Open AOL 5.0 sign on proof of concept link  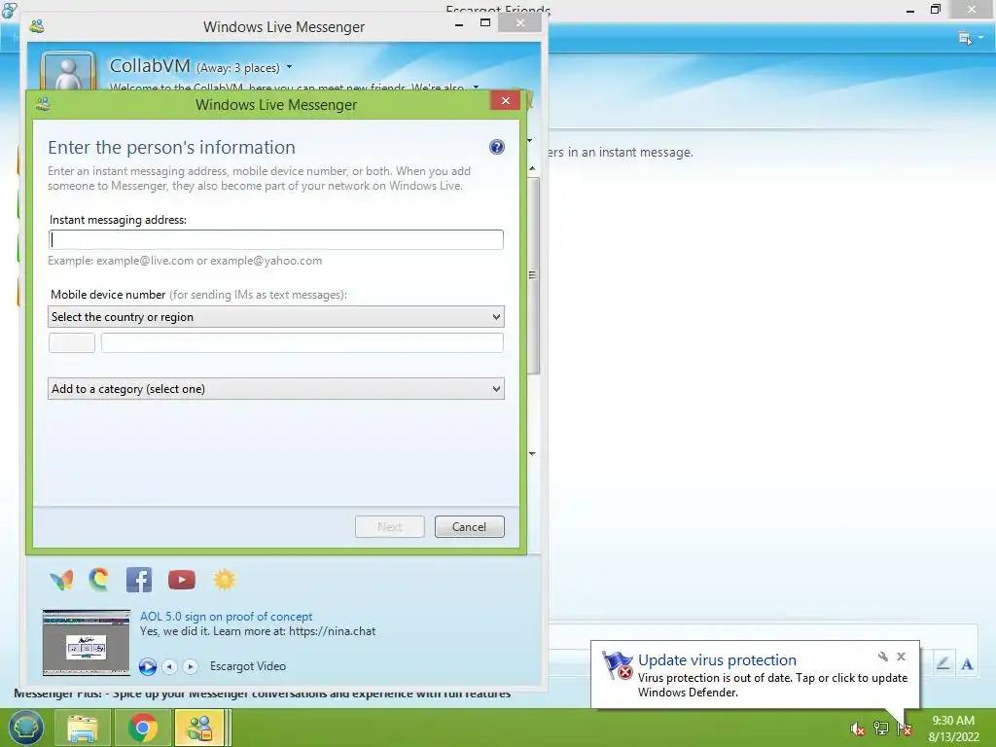click(226, 616)
